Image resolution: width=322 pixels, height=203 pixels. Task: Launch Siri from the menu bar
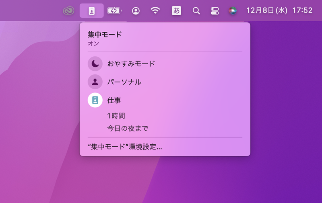click(233, 11)
